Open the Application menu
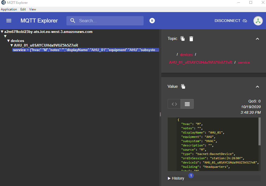 tap(9, 9)
